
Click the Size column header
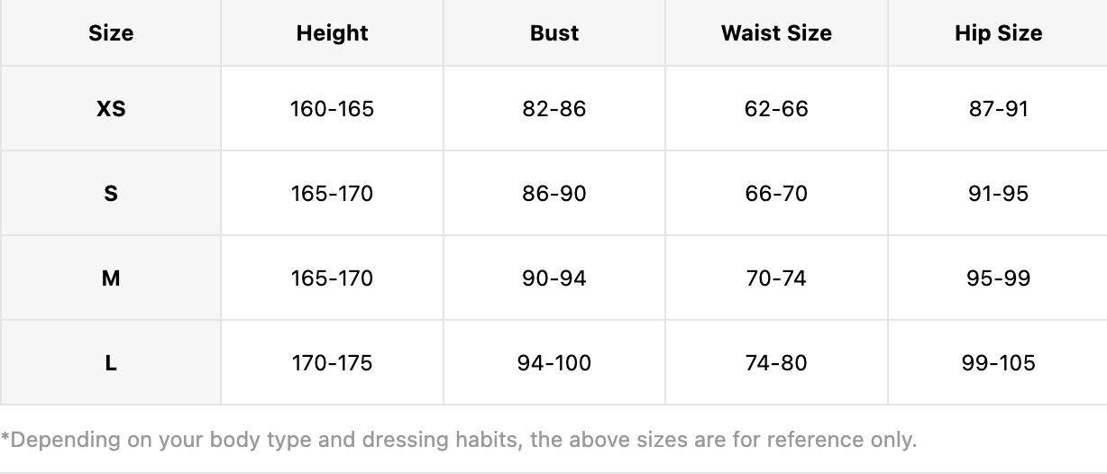[x=111, y=33]
